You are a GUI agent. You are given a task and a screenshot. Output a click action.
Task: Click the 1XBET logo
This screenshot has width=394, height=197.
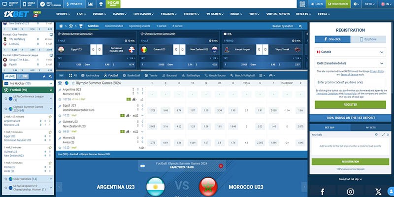[x=16, y=14]
